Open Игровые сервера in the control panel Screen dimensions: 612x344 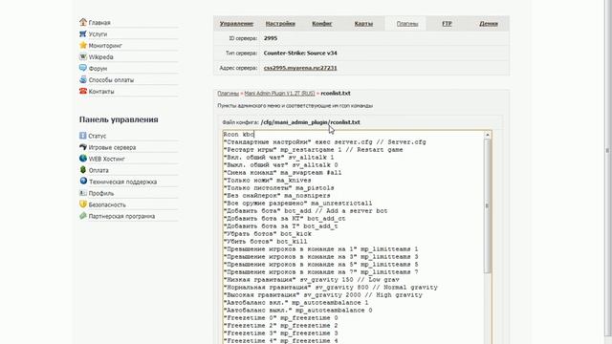click(112, 147)
